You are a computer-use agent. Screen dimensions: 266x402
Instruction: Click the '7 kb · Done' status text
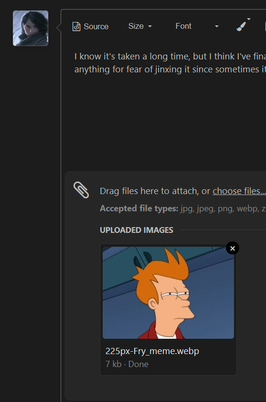[x=127, y=364]
